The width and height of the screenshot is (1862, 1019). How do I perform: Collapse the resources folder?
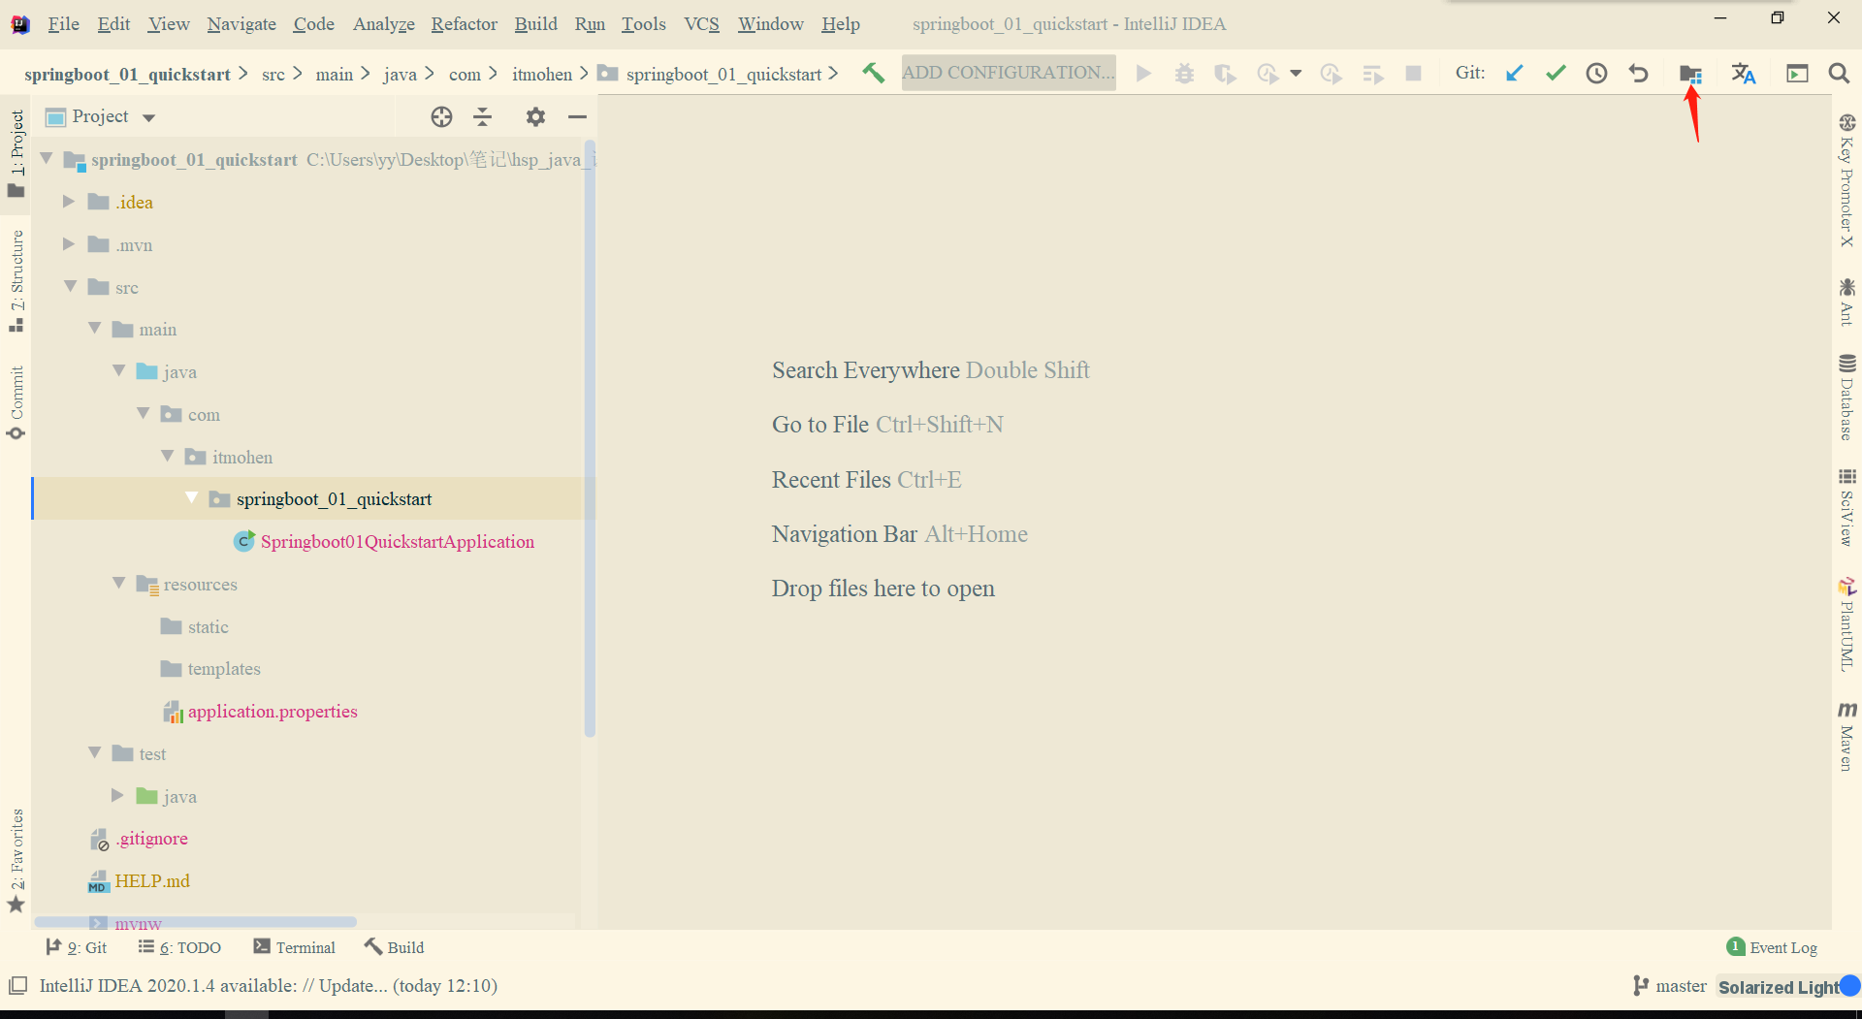(x=118, y=584)
